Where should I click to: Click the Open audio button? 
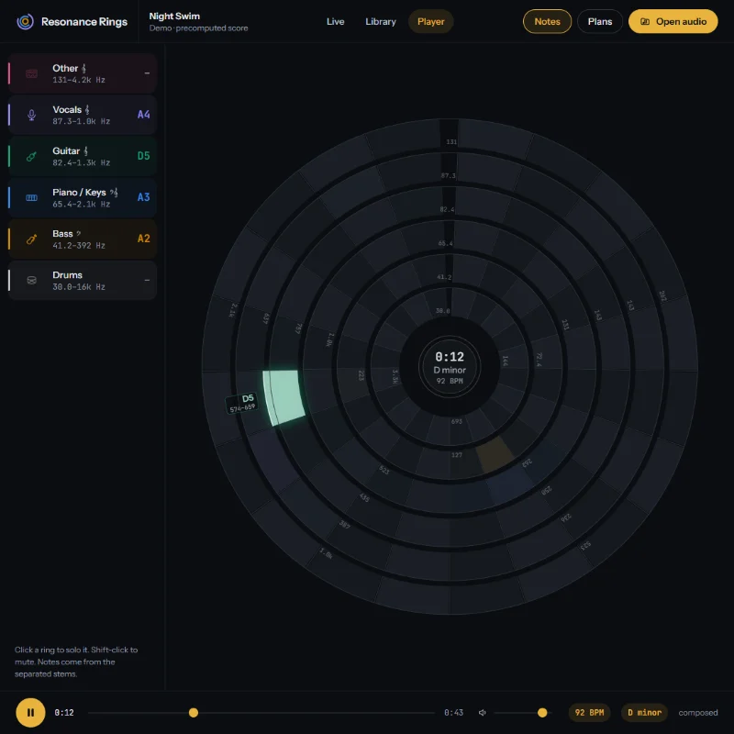coord(673,21)
